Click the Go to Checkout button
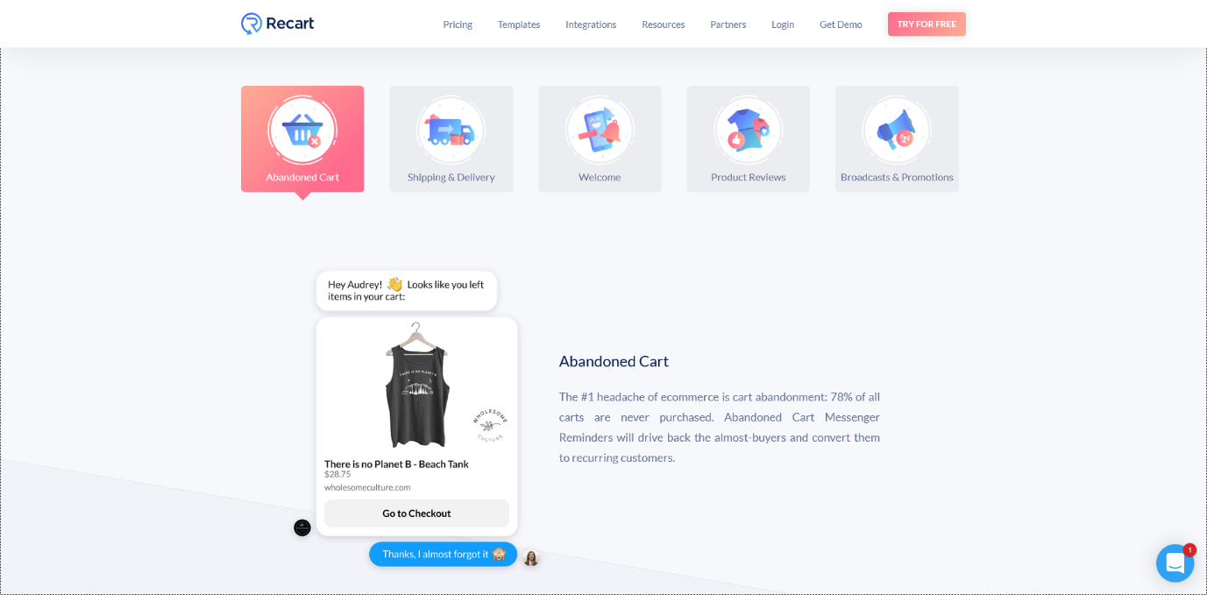The width and height of the screenshot is (1207, 595). click(416, 514)
